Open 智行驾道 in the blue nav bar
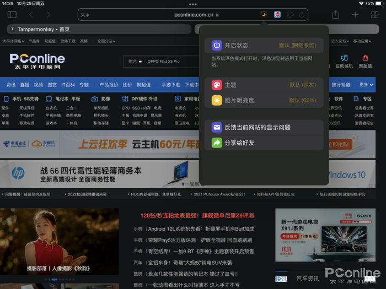 341,85
